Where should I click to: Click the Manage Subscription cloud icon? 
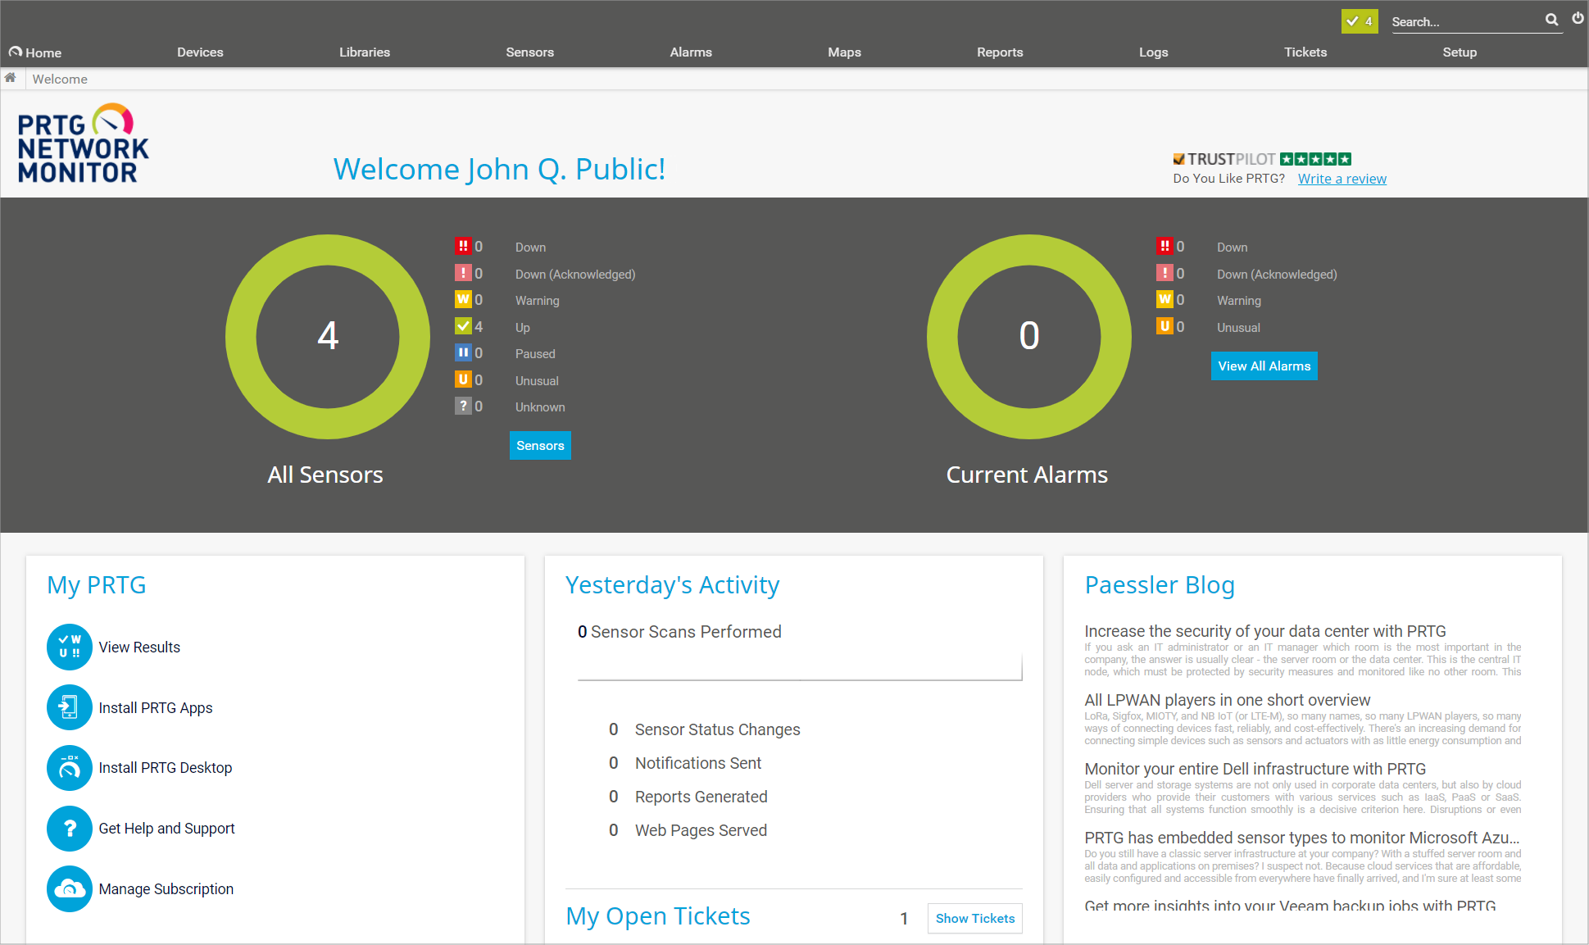[x=70, y=889]
